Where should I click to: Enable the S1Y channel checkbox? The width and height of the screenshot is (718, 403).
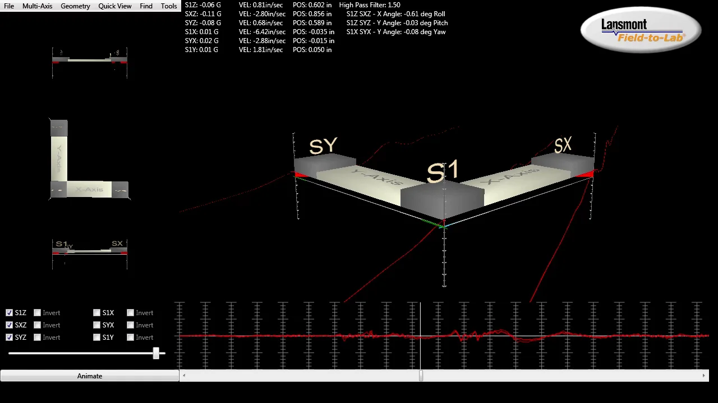[x=97, y=338]
